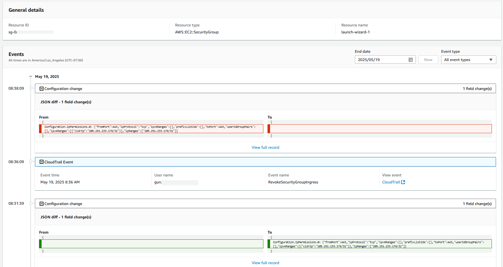The height and width of the screenshot is (267, 503).
Task: Select the sg-0 Resource ID value
Action: click(x=31, y=32)
